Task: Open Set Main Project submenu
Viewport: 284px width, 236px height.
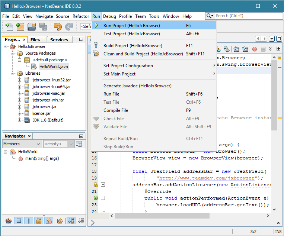Action: 154,74
